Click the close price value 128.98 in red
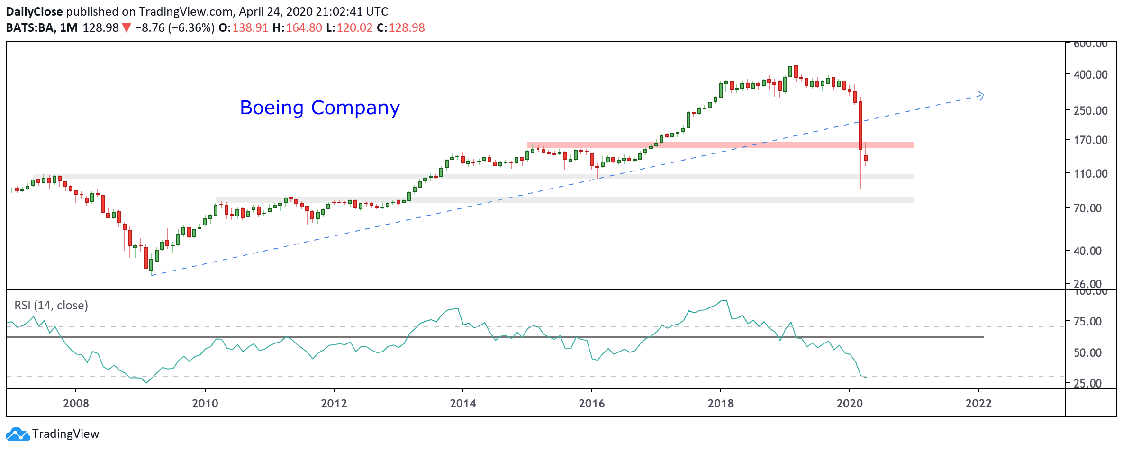The width and height of the screenshot is (1123, 451). (x=407, y=27)
